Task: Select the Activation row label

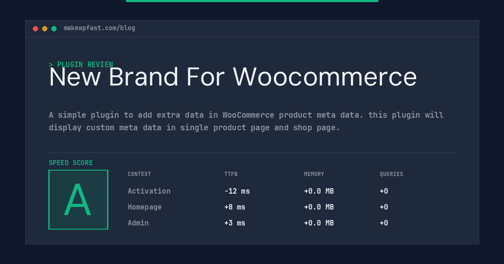Action: point(149,191)
